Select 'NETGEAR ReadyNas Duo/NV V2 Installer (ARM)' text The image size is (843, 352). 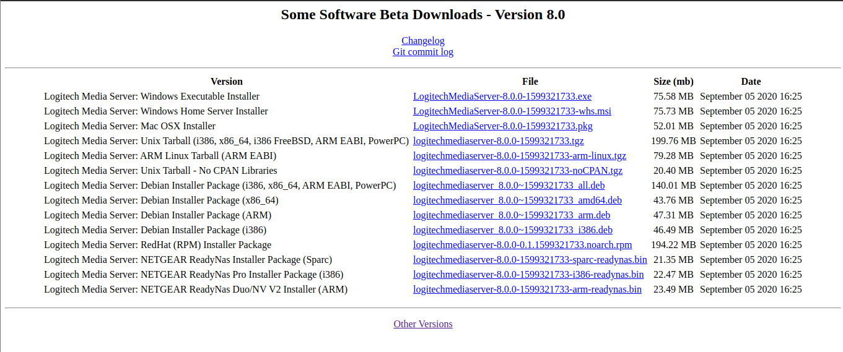click(x=244, y=290)
